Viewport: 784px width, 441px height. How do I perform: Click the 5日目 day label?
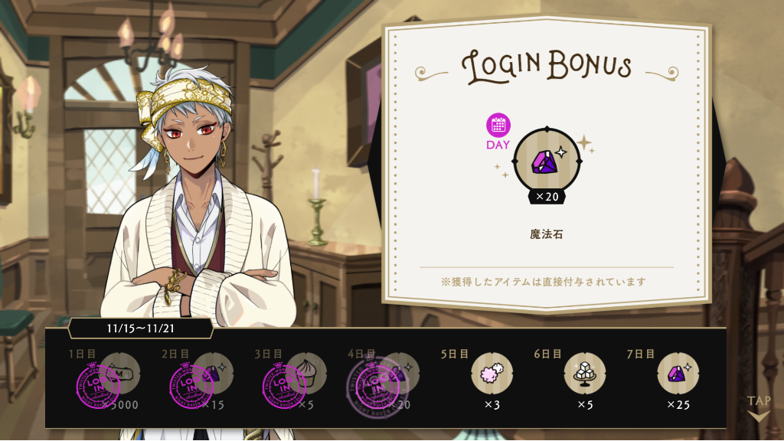(x=455, y=354)
